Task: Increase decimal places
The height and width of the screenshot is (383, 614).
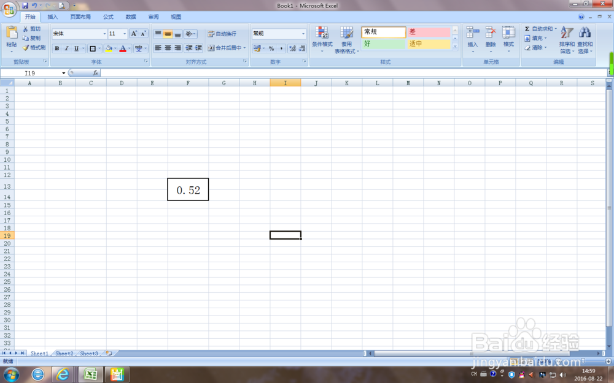Action: [292, 48]
